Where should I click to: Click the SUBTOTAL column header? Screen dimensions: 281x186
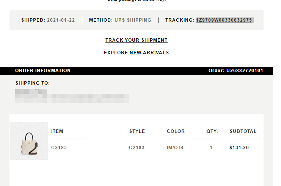243,131
